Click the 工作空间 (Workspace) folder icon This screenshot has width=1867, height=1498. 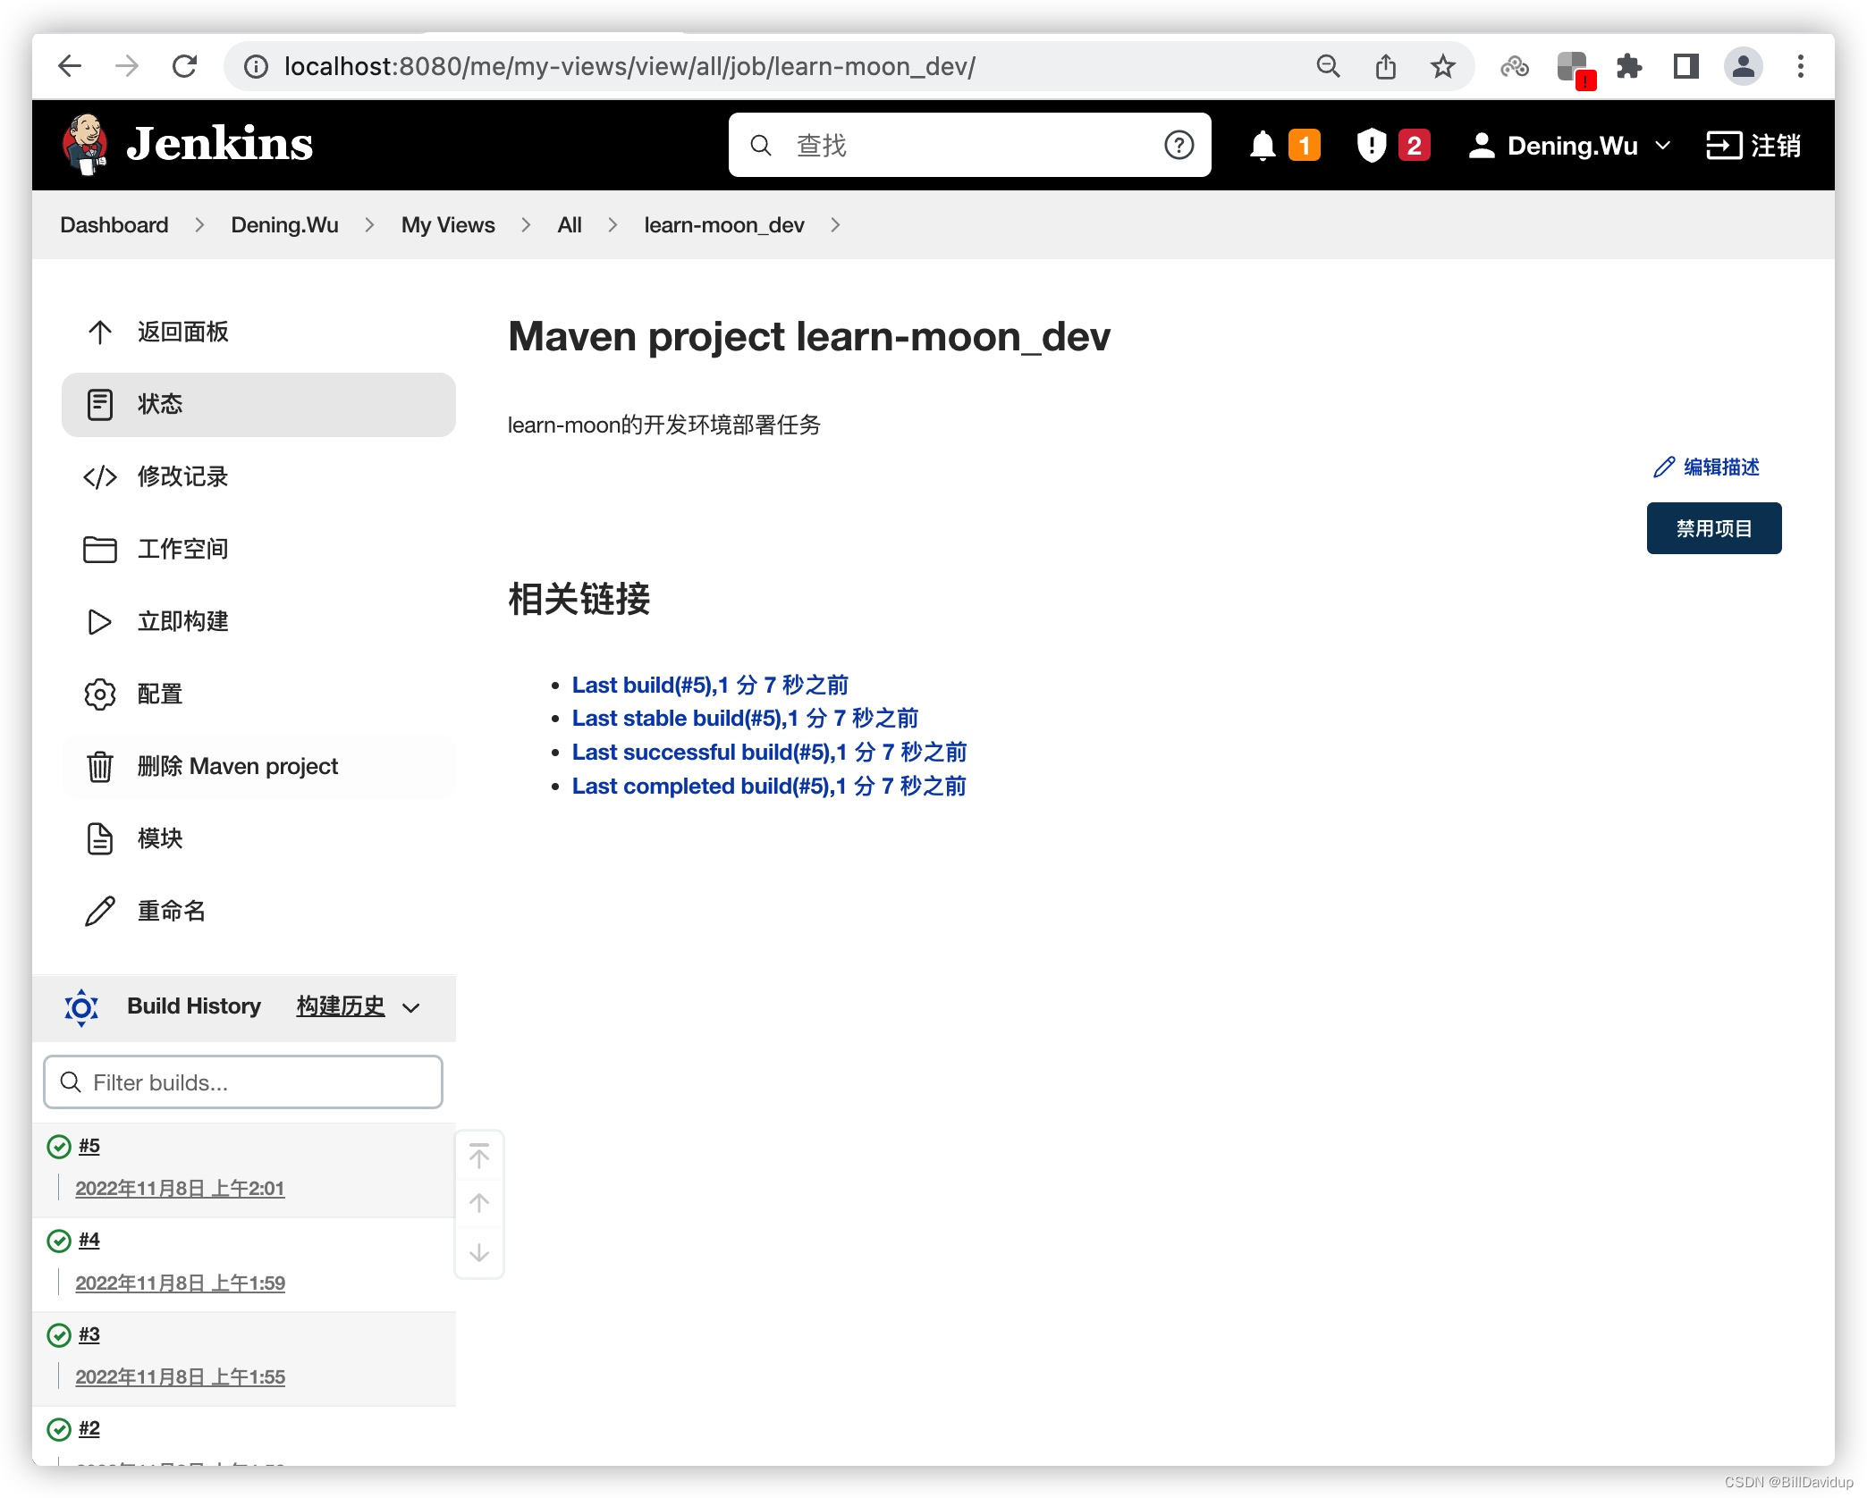pos(97,547)
